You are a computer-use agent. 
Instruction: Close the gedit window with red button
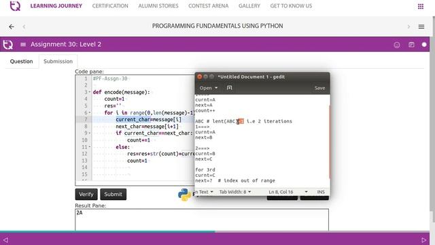coord(199,77)
